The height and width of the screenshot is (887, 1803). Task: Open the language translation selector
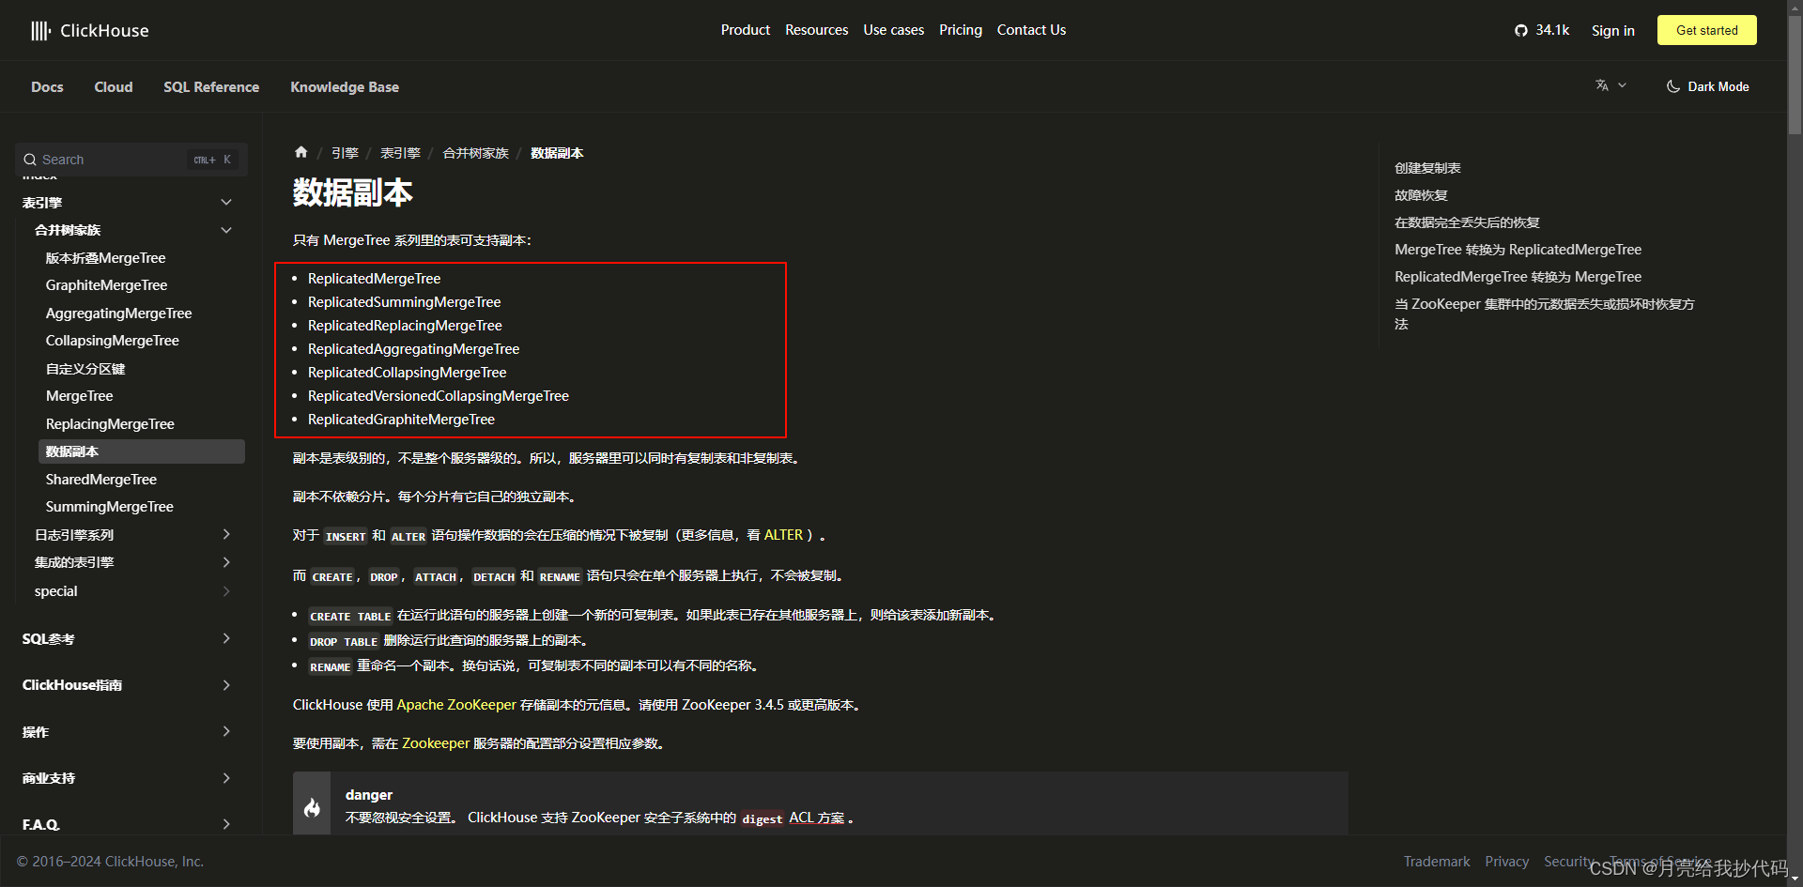(x=1610, y=85)
